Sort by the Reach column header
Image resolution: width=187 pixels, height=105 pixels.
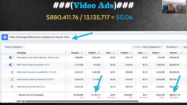(x=155, y=53)
